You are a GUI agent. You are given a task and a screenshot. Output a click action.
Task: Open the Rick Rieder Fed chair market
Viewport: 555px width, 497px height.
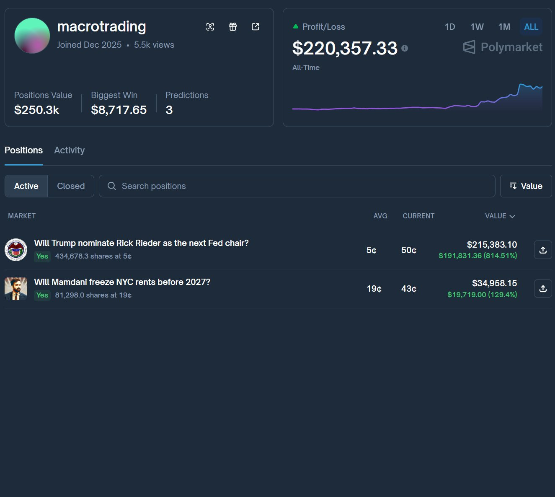pos(141,243)
